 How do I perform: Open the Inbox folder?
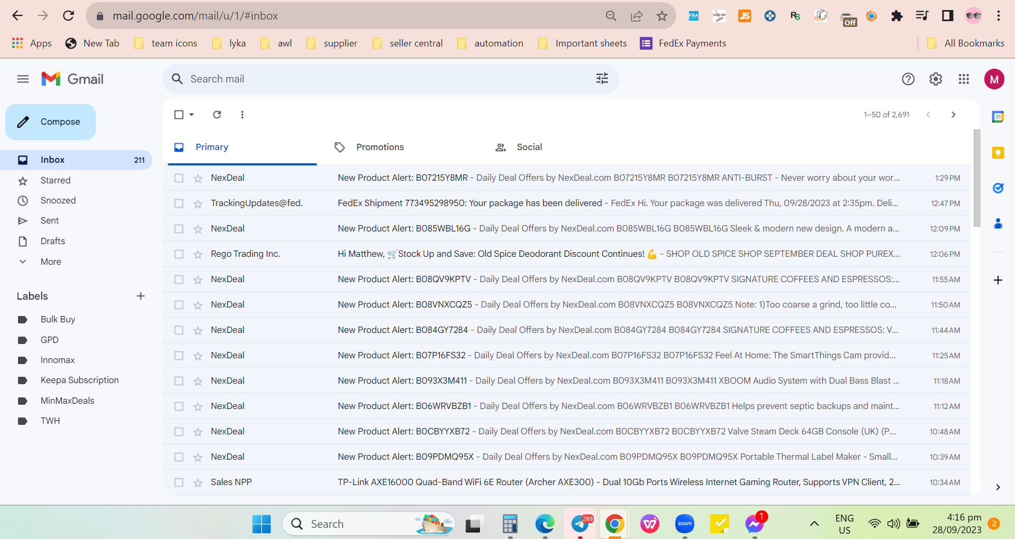(x=76, y=160)
